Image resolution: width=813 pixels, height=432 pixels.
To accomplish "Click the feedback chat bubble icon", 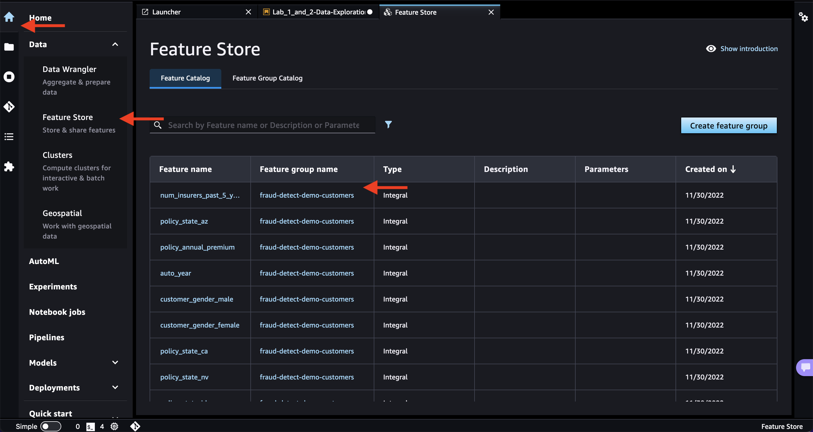I will [x=805, y=367].
